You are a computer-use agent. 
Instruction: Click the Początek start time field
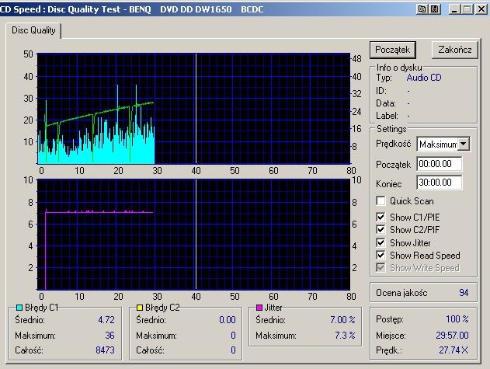tap(439, 164)
